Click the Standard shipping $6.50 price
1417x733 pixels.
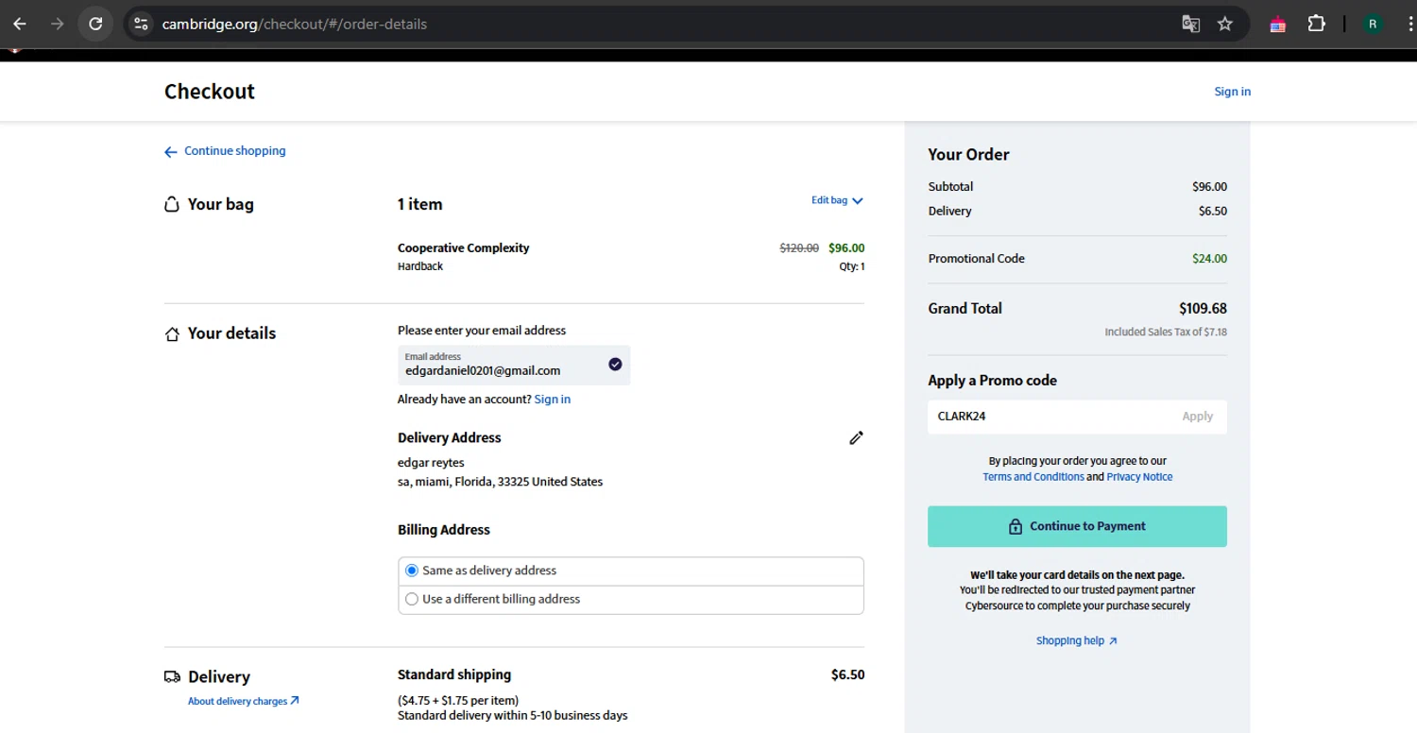coord(847,674)
